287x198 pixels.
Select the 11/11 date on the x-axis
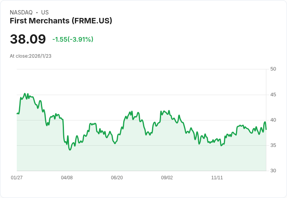pos(217,178)
